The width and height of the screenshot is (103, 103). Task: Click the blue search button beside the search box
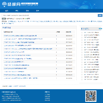pos(100,15)
